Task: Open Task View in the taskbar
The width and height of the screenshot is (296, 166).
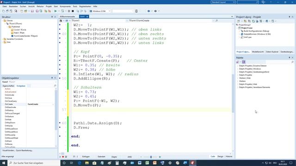Action: click(x=72, y=163)
